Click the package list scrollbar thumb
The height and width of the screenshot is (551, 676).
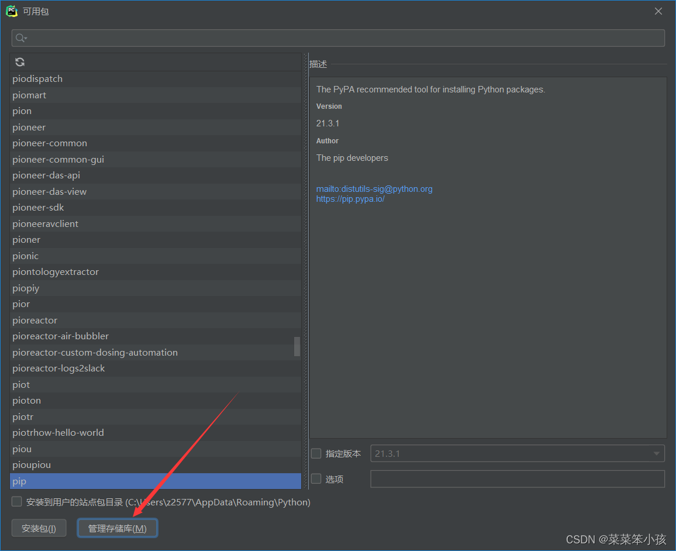(x=297, y=347)
